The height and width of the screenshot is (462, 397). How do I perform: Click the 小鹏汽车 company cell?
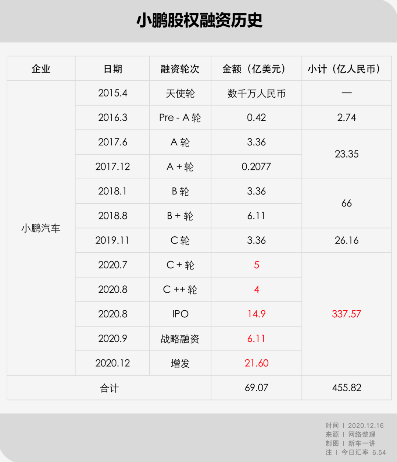[x=41, y=228]
